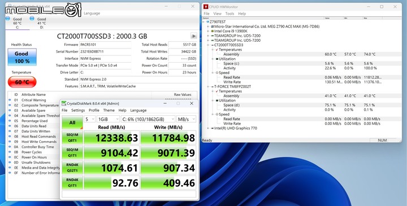Click the status dot for Power Cycles

pyautogui.click(x=10, y=152)
